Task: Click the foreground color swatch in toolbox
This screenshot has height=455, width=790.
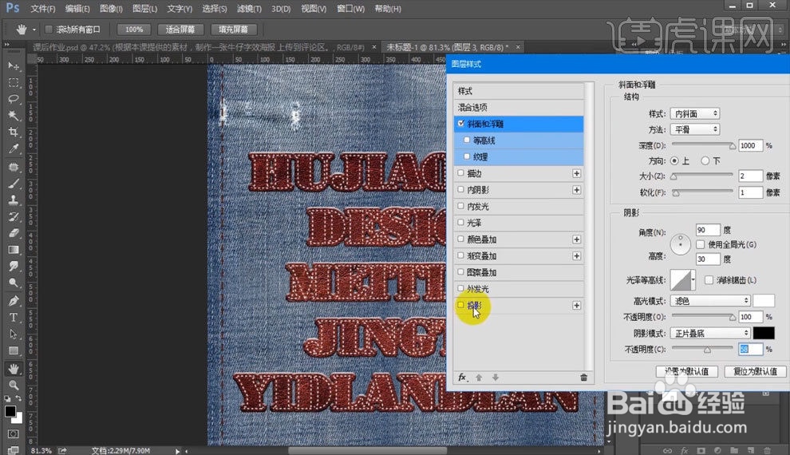Action: 10,411
